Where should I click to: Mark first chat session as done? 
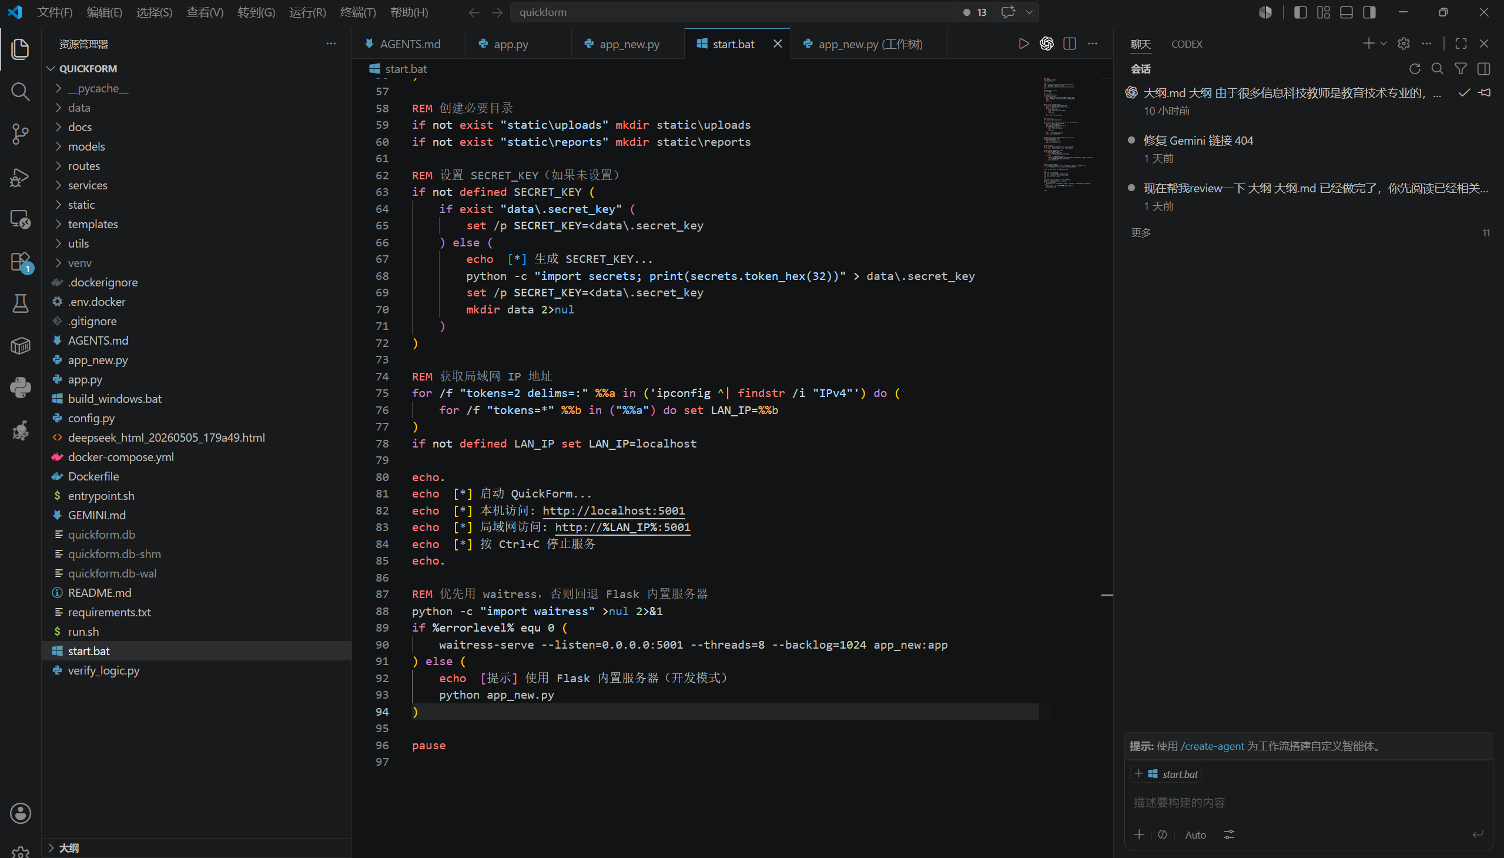(1464, 92)
